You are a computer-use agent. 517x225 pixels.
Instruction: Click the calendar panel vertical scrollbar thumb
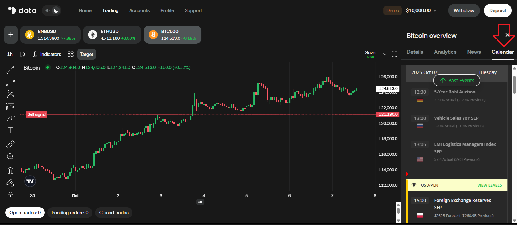click(x=514, y=85)
